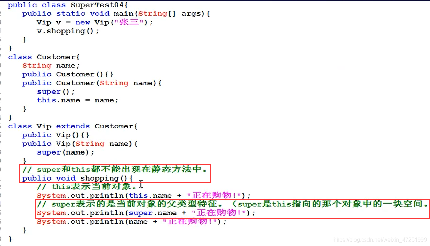Viewport: 430px width, 246px height.
Task: Click the line "String name;"
Action: [x=51, y=65]
